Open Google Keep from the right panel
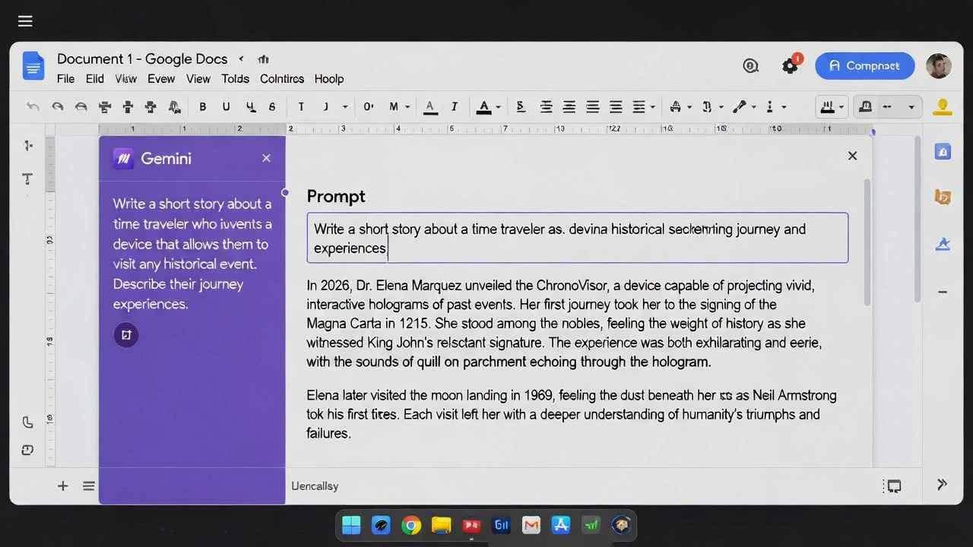 943,196
